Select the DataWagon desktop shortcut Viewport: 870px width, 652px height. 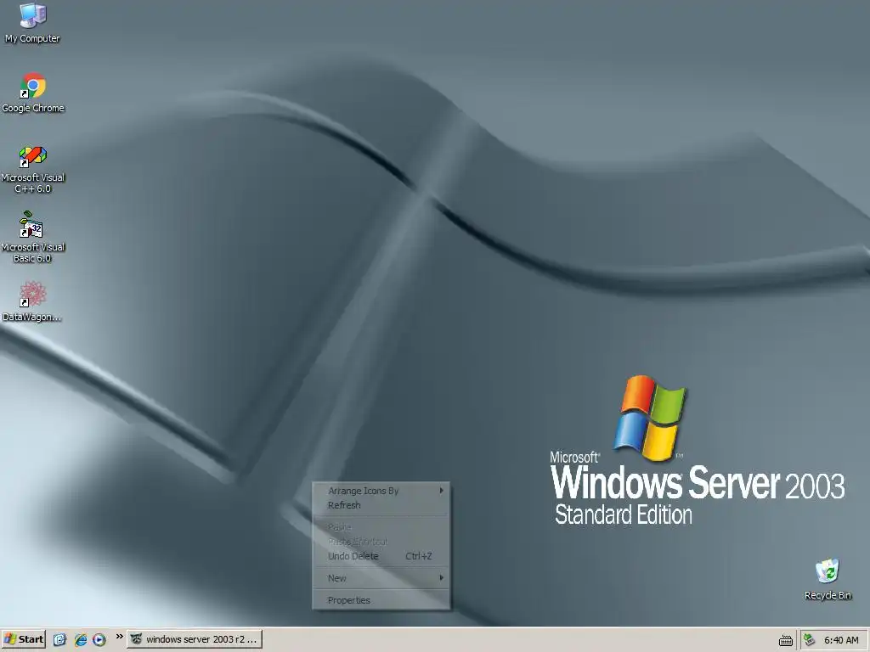click(x=32, y=301)
